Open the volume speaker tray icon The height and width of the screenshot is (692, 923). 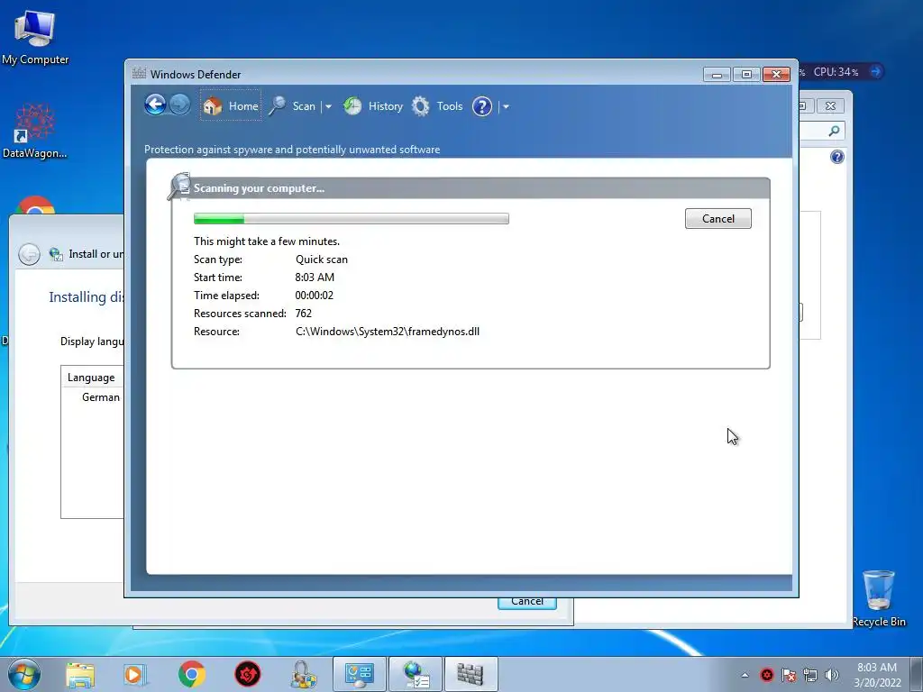click(832, 675)
